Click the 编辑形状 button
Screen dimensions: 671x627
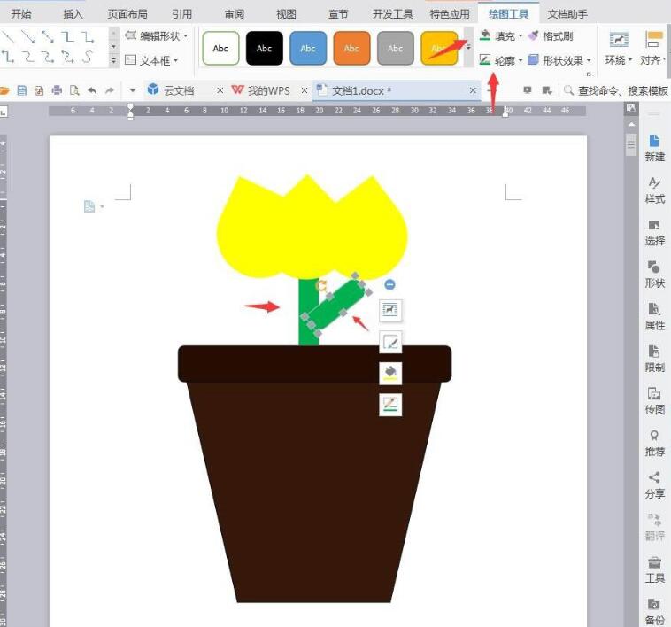[x=158, y=36]
